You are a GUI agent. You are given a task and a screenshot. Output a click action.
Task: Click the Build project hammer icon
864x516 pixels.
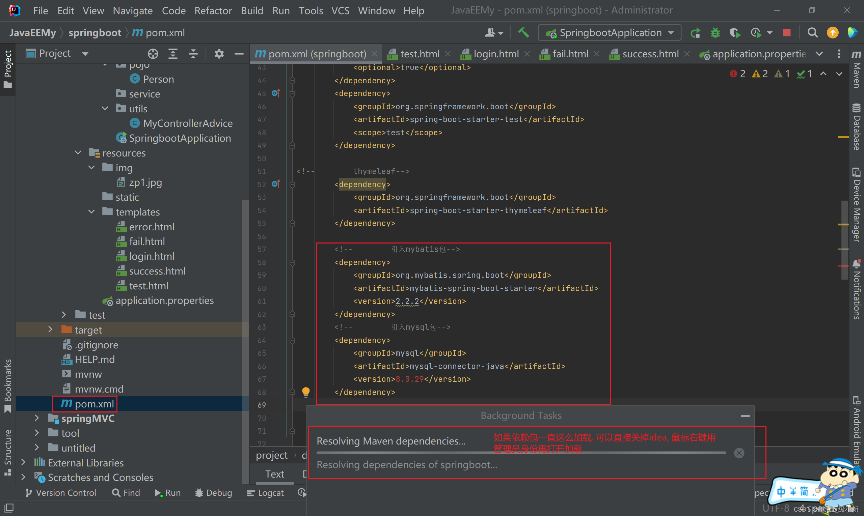tap(523, 33)
